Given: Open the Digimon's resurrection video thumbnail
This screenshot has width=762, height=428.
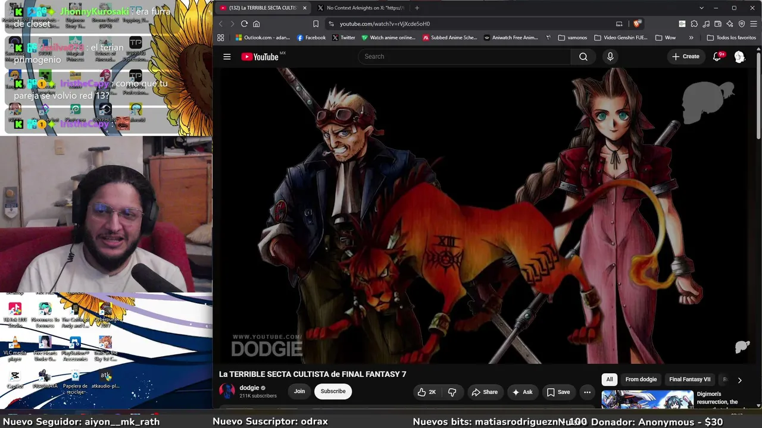Looking at the screenshot, I should (x=647, y=399).
